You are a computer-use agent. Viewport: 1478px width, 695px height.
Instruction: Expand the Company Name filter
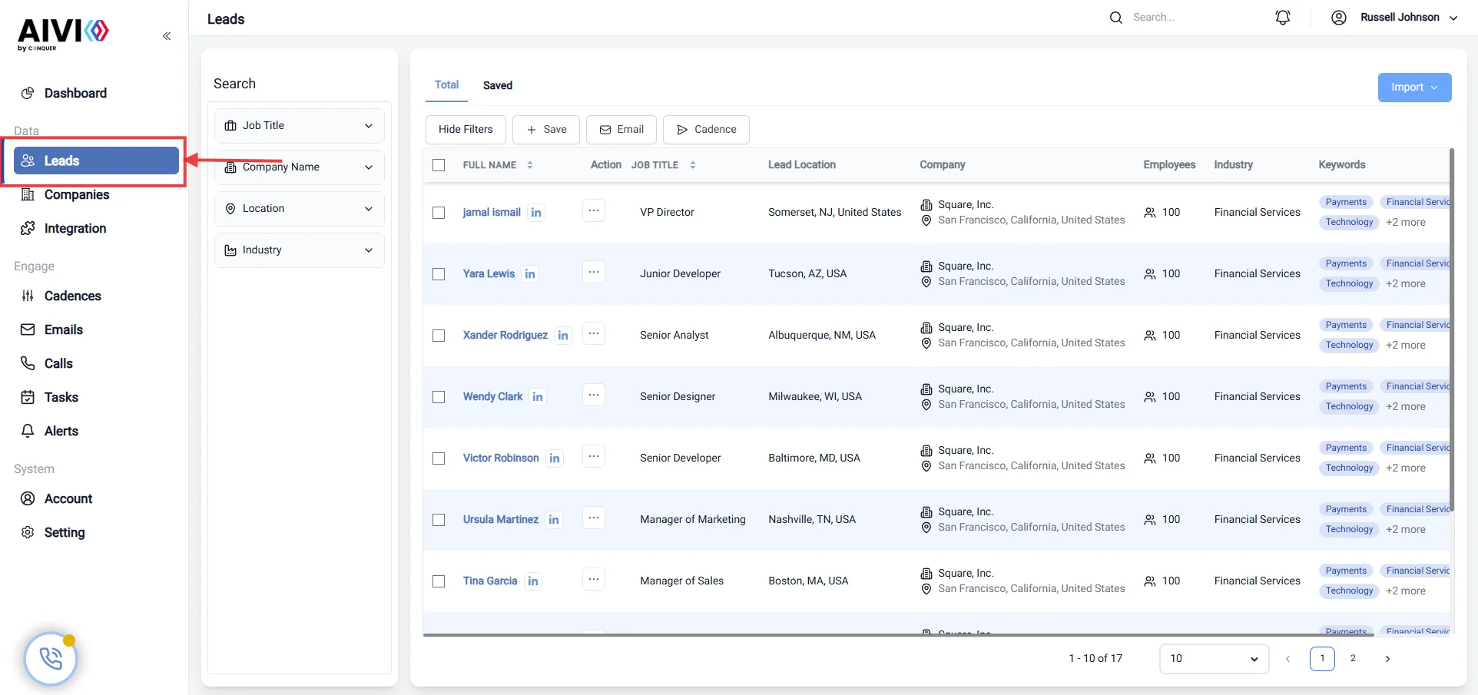[300, 167]
